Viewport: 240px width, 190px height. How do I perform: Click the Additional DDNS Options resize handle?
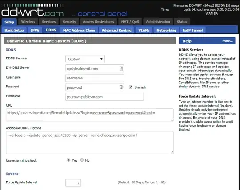pos(172,152)
